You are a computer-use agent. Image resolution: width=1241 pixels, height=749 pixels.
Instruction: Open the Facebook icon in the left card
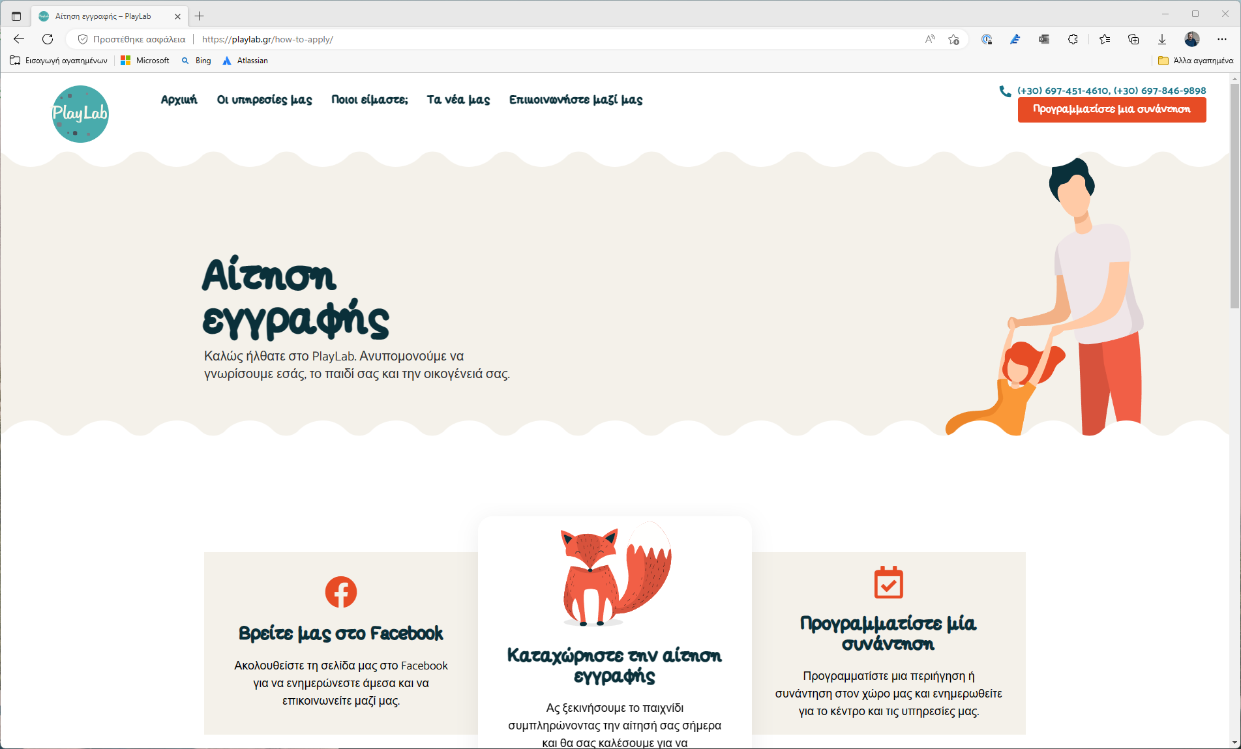point(341,592)
